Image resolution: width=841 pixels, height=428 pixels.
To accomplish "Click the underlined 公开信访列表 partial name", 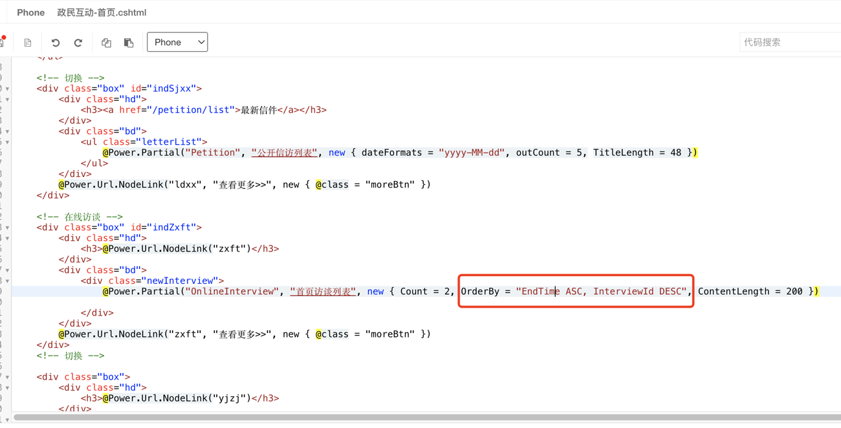I will tap(285, 153).
